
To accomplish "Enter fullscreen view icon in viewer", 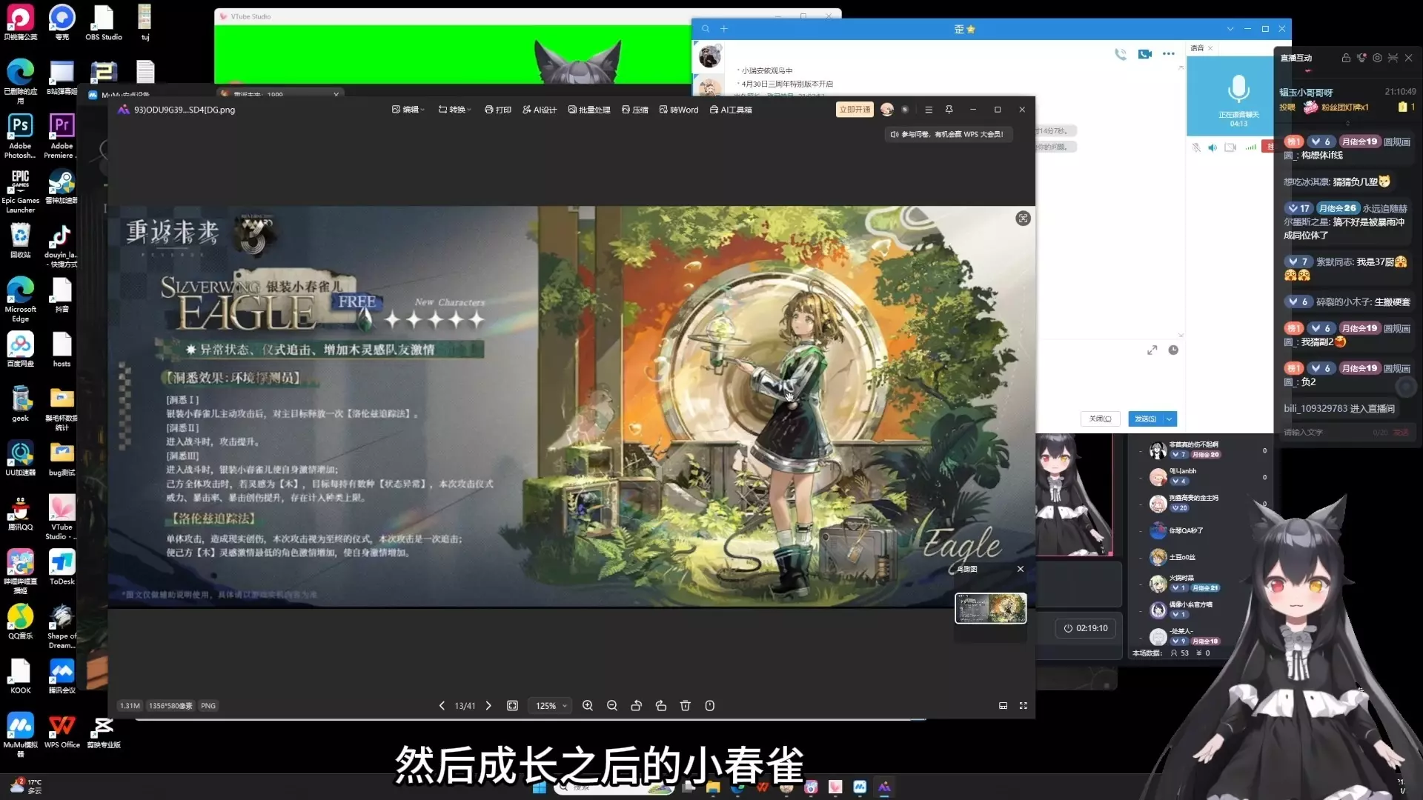I will (1024, 706).
